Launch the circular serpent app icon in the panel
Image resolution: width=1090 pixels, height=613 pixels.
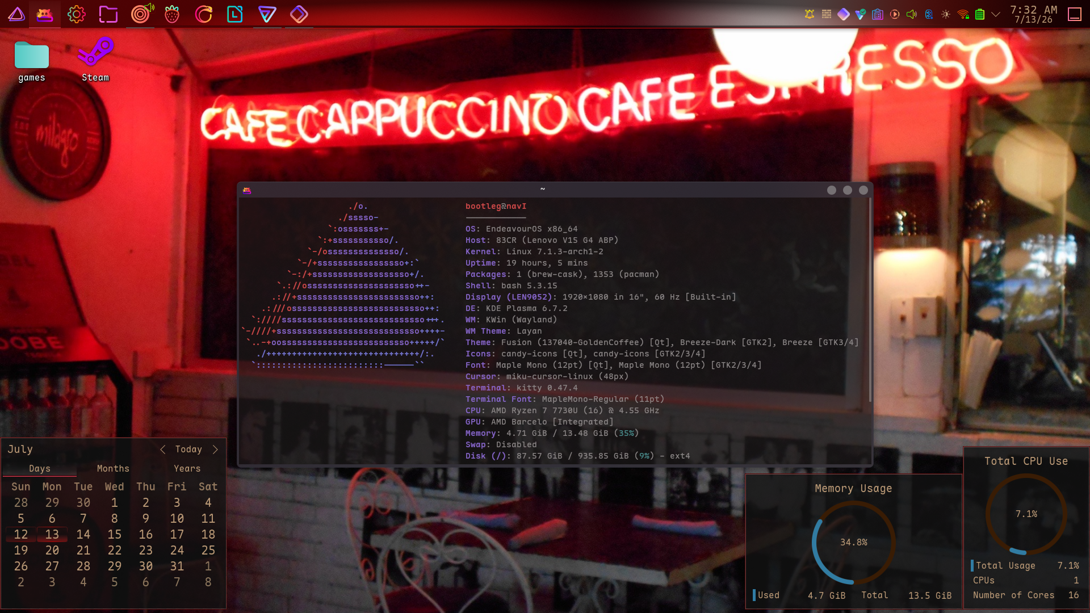click(x=203, y=14)
